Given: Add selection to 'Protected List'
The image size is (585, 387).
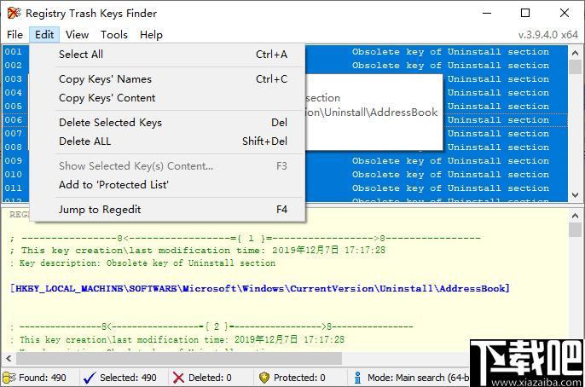Looking at the screenshot, I should [113, 185].
